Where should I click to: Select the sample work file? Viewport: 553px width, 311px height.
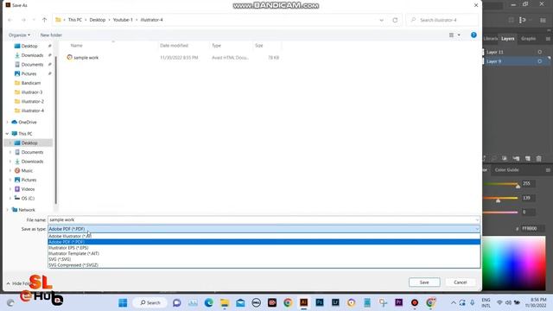pos(86,58)
